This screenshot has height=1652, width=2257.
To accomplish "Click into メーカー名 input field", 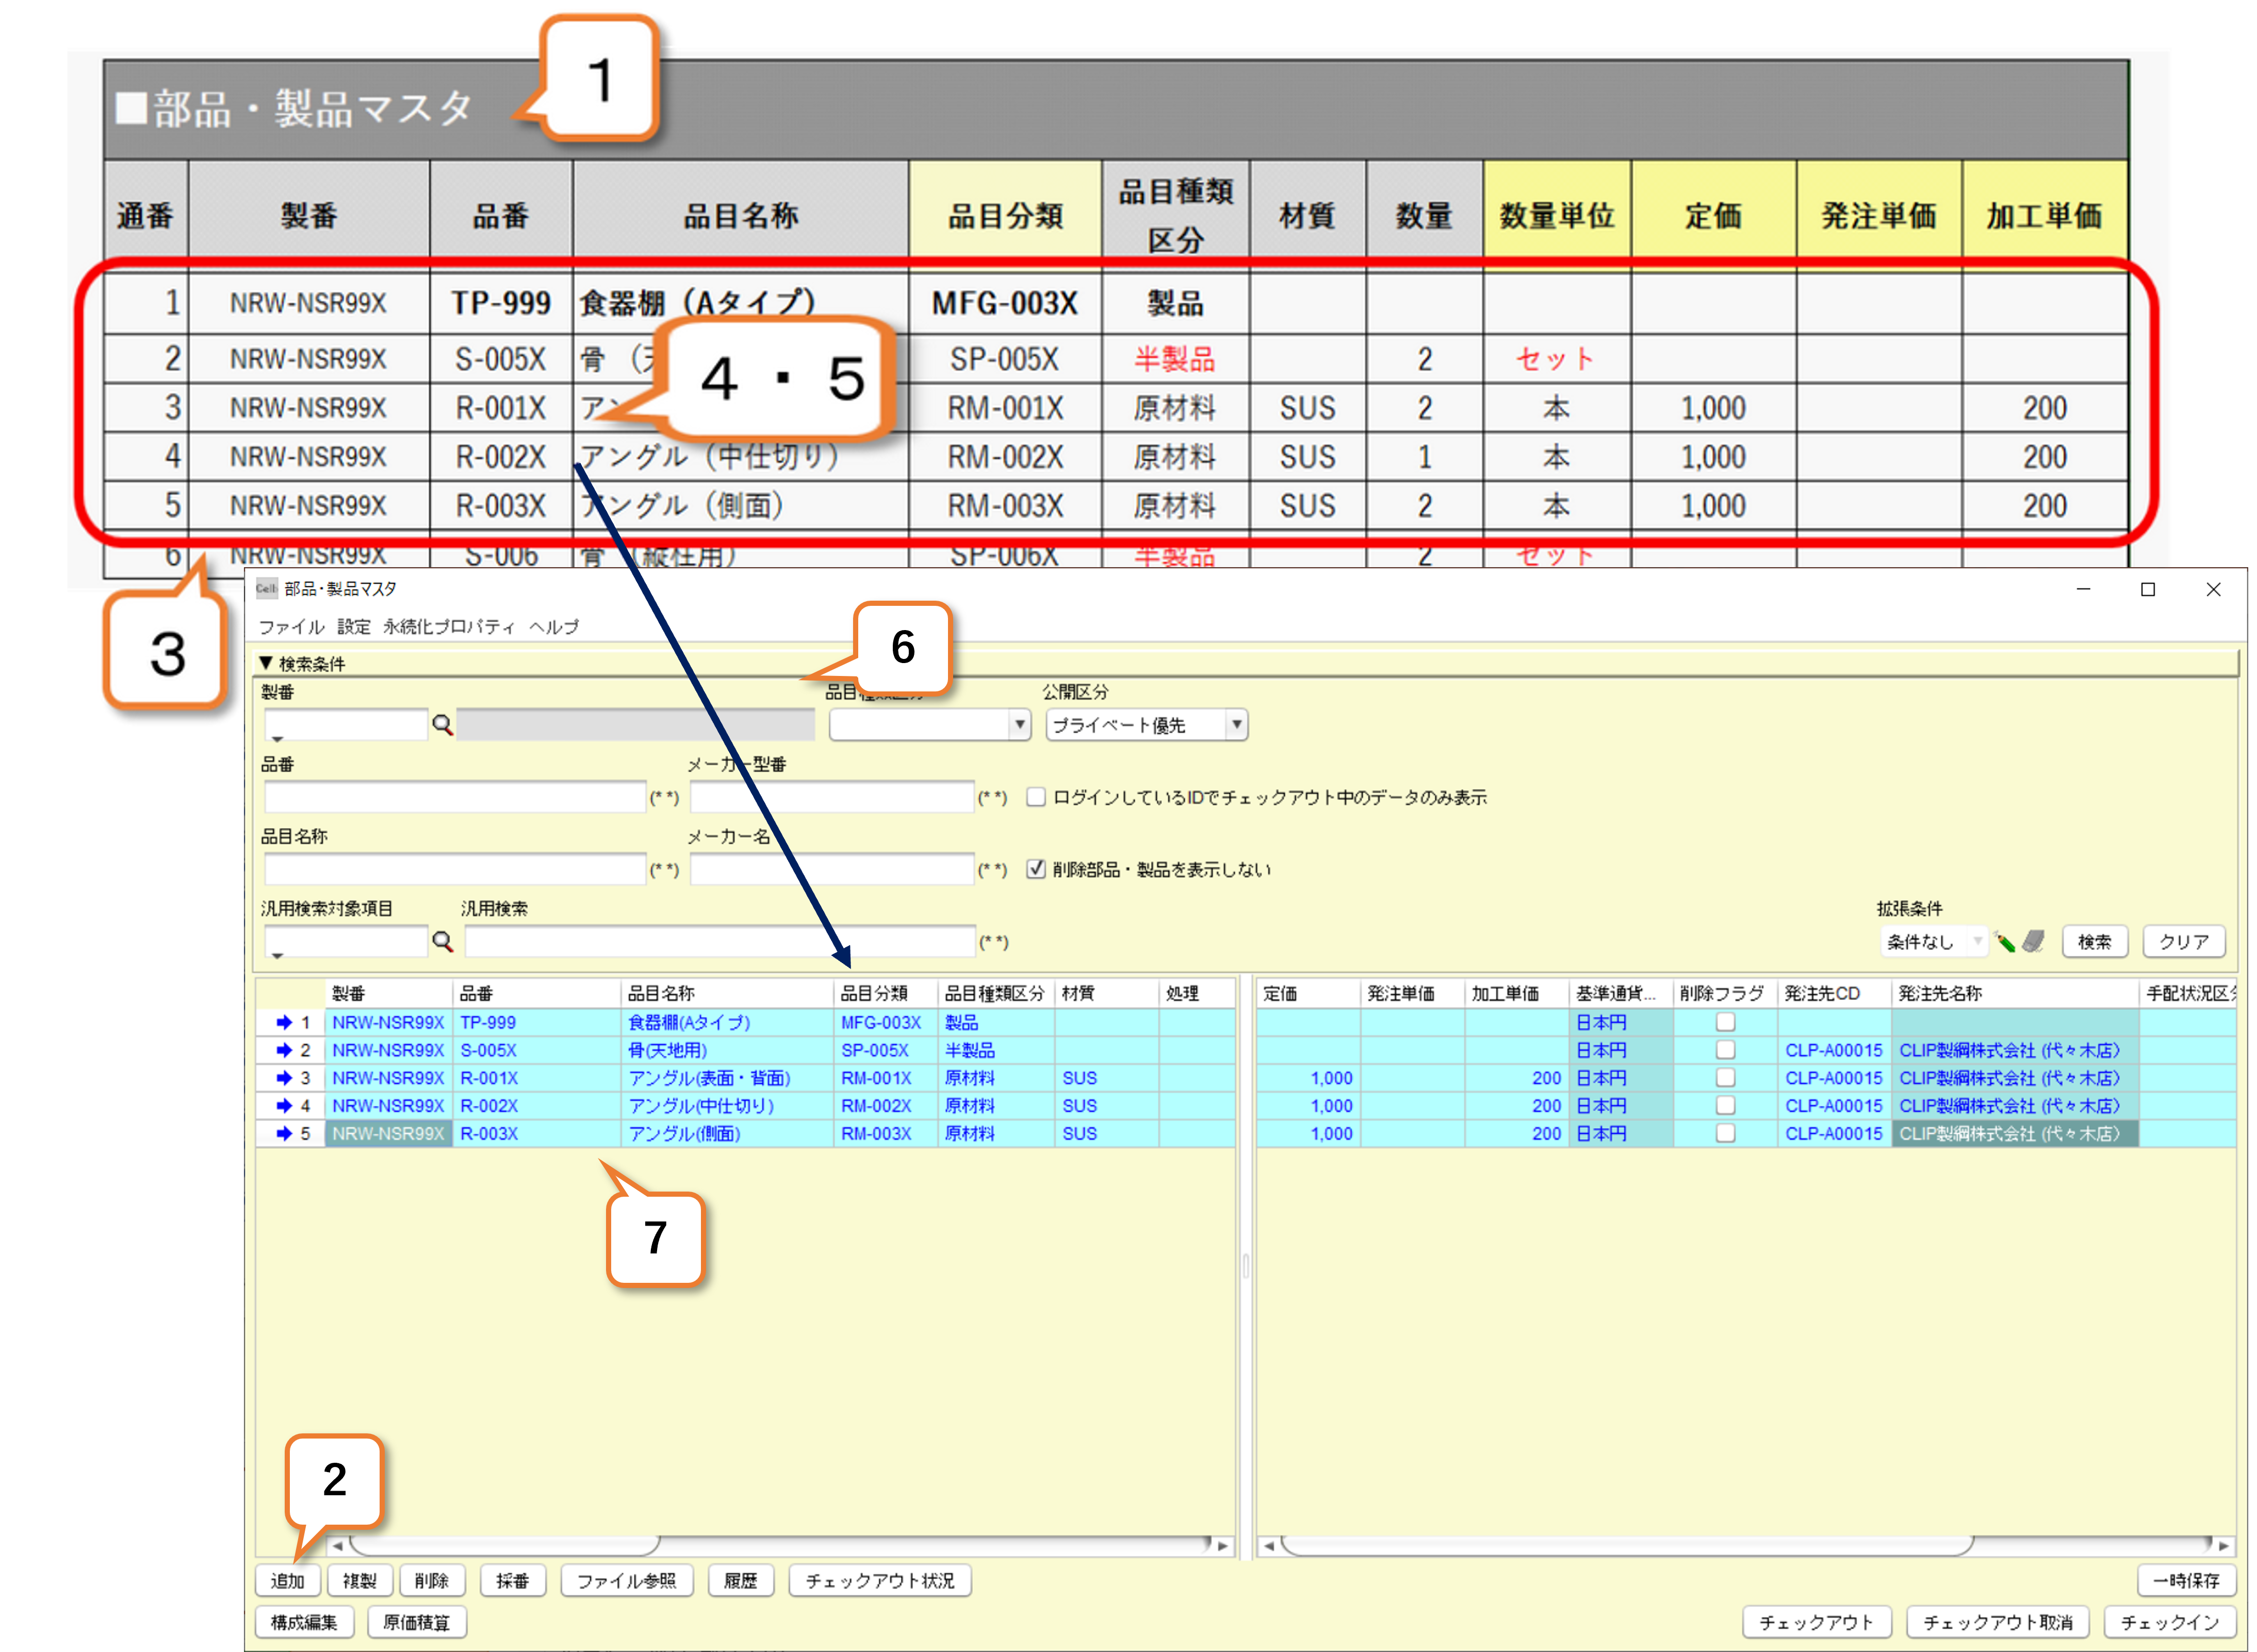I will point(832,869).
